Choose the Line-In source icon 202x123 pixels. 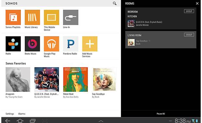click(71, 17)
